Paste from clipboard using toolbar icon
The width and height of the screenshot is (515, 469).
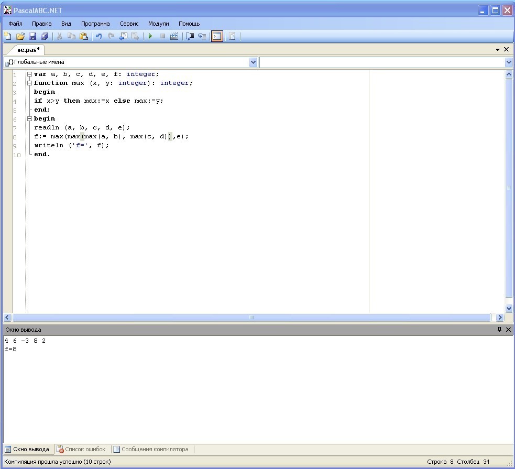84,36
